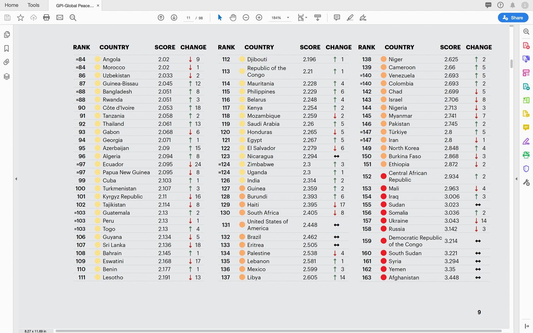Open the Protect shield tool

[x=526, y=168]
